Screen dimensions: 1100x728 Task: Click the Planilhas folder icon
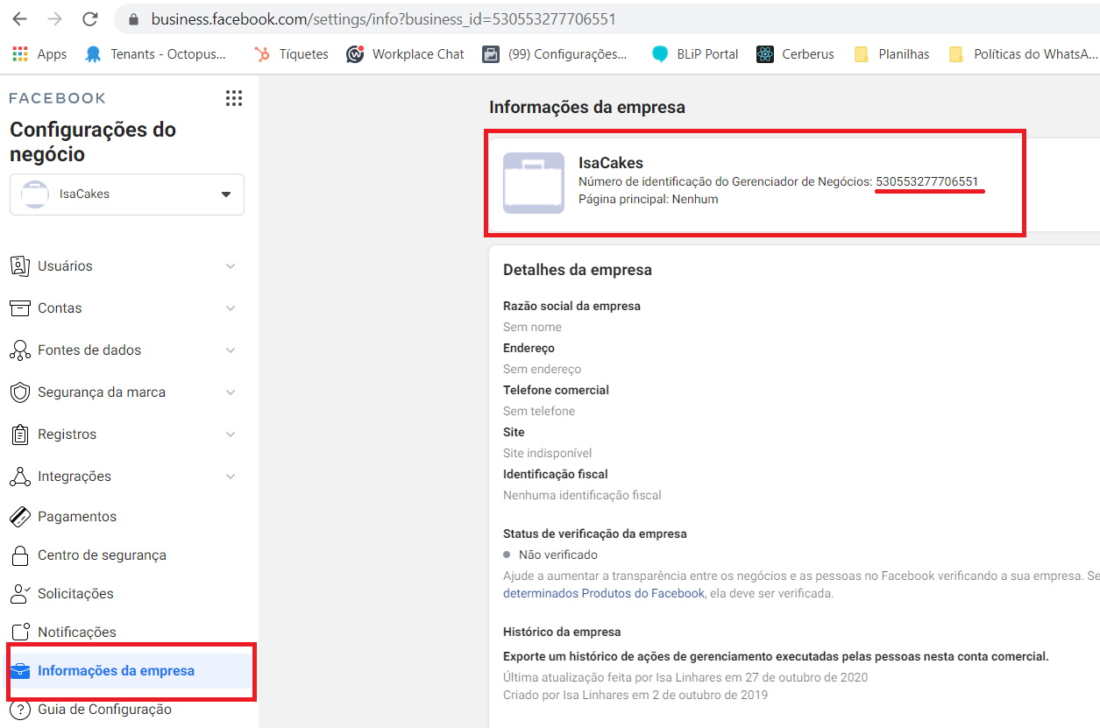[862, 54]
